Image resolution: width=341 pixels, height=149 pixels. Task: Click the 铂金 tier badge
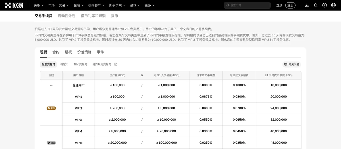(51, 143)
